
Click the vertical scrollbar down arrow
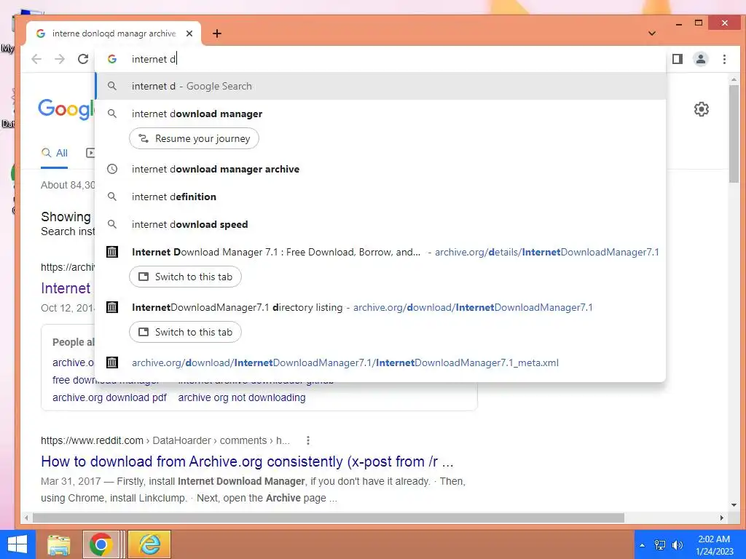click(x=734, y=505)
